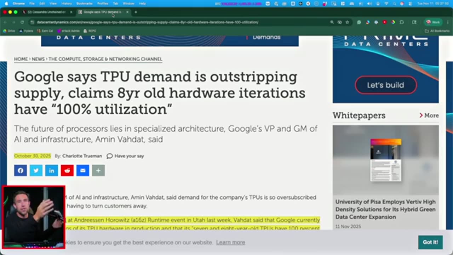Open Chrome Edit menu
This screenshot has width=453, height=255.
click(x=42, y=4)
